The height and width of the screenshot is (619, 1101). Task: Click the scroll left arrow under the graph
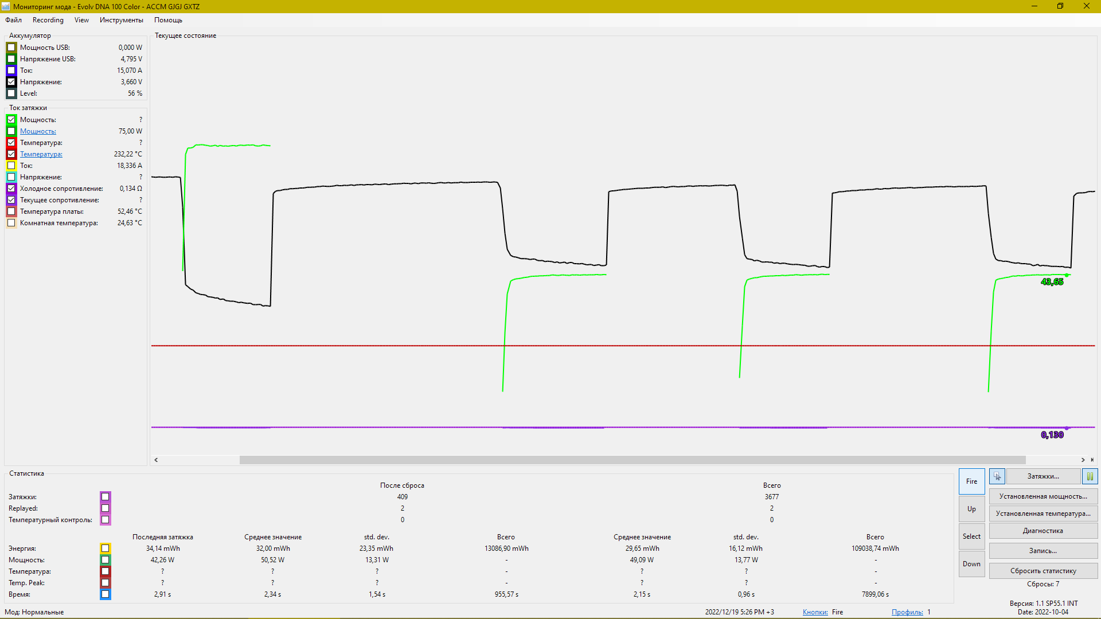156,460
